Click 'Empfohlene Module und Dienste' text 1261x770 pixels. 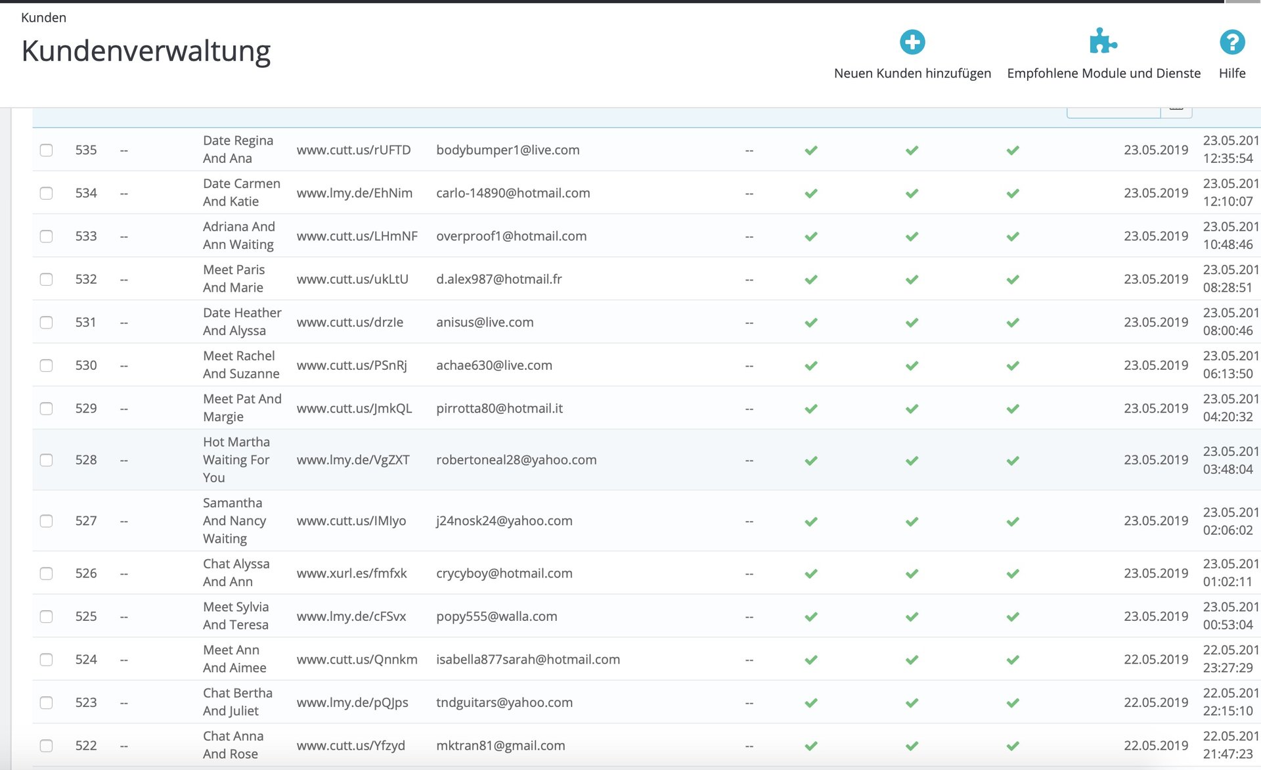tap(1103, 73)
